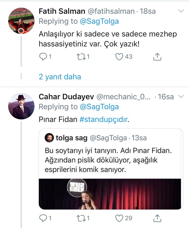
Task: Retweet Fatih Salman's tweet
Action: pyautogui.click(x=81, y=57)
